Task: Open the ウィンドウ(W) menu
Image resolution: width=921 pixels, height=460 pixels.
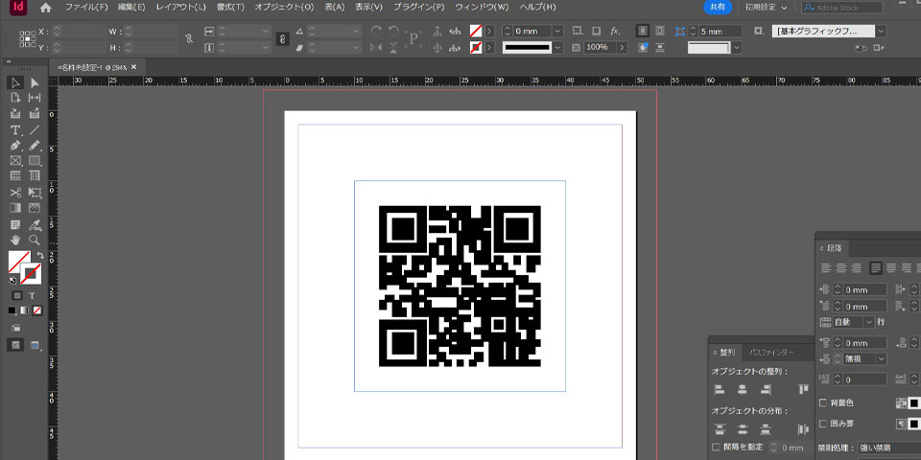Action: [482, 8]
